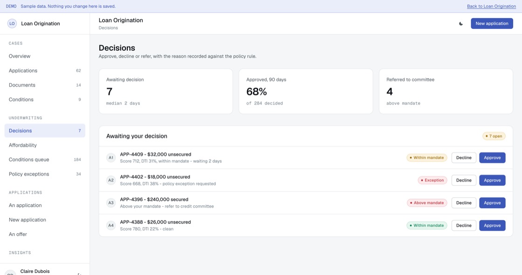Image resolution: width=522 pixels, height=275 pixels.
Task: Click the 7 open status badge
Action: tap(494, 136)
